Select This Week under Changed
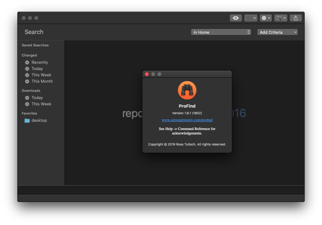This screenshot has height=225, width=322. [x=41, y=75]
